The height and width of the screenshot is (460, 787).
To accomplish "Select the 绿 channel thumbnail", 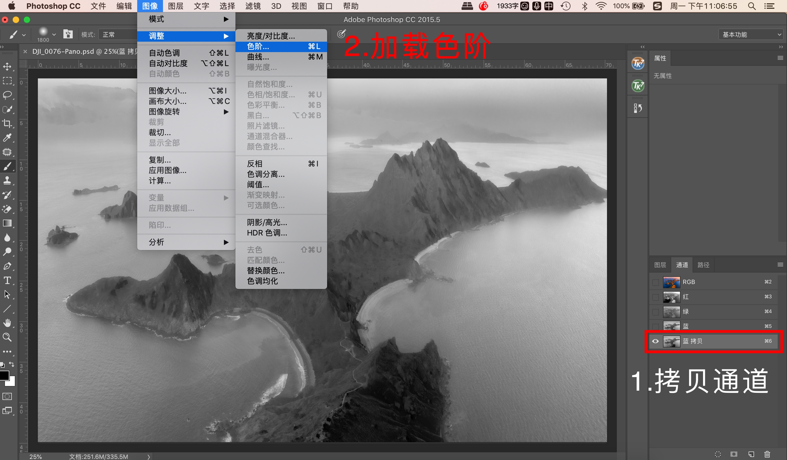I will tap(671, 311).
